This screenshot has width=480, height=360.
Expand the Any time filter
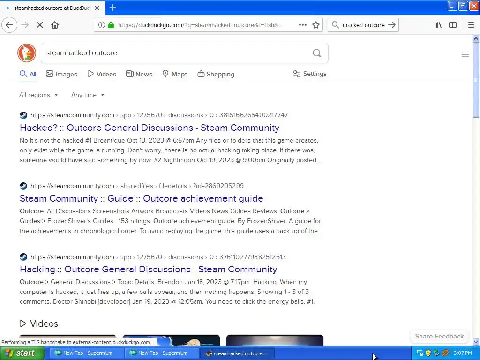[x=88, y=95]
